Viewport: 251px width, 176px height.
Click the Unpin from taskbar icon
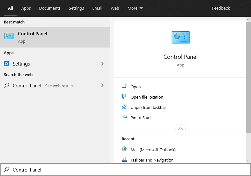(124, 107)
